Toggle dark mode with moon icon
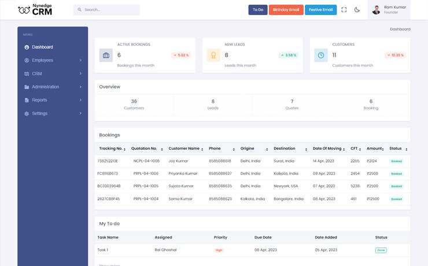428x266 pixels. click(357, 10)
